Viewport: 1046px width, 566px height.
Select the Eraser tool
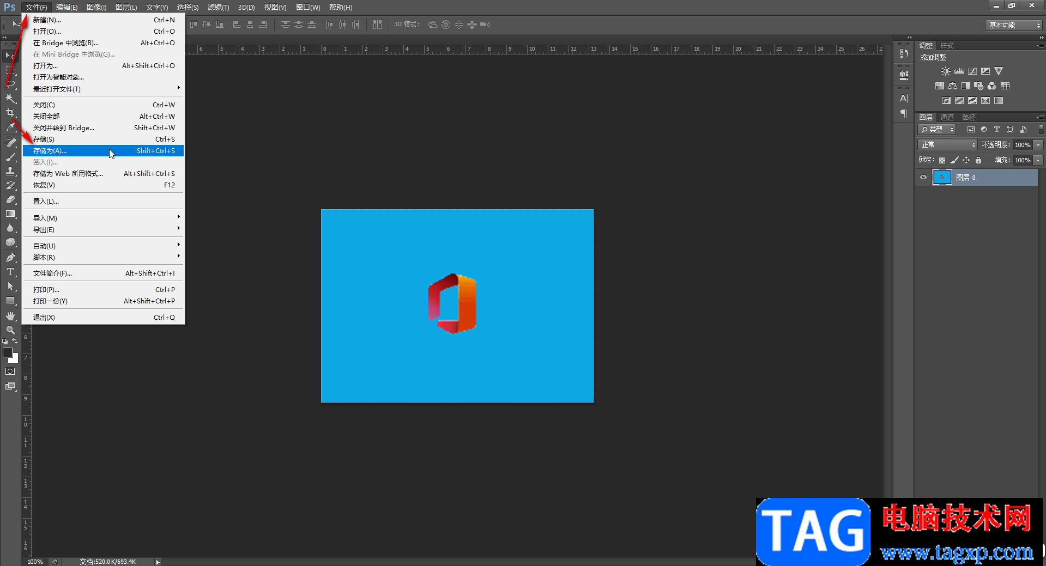point(10,199)
